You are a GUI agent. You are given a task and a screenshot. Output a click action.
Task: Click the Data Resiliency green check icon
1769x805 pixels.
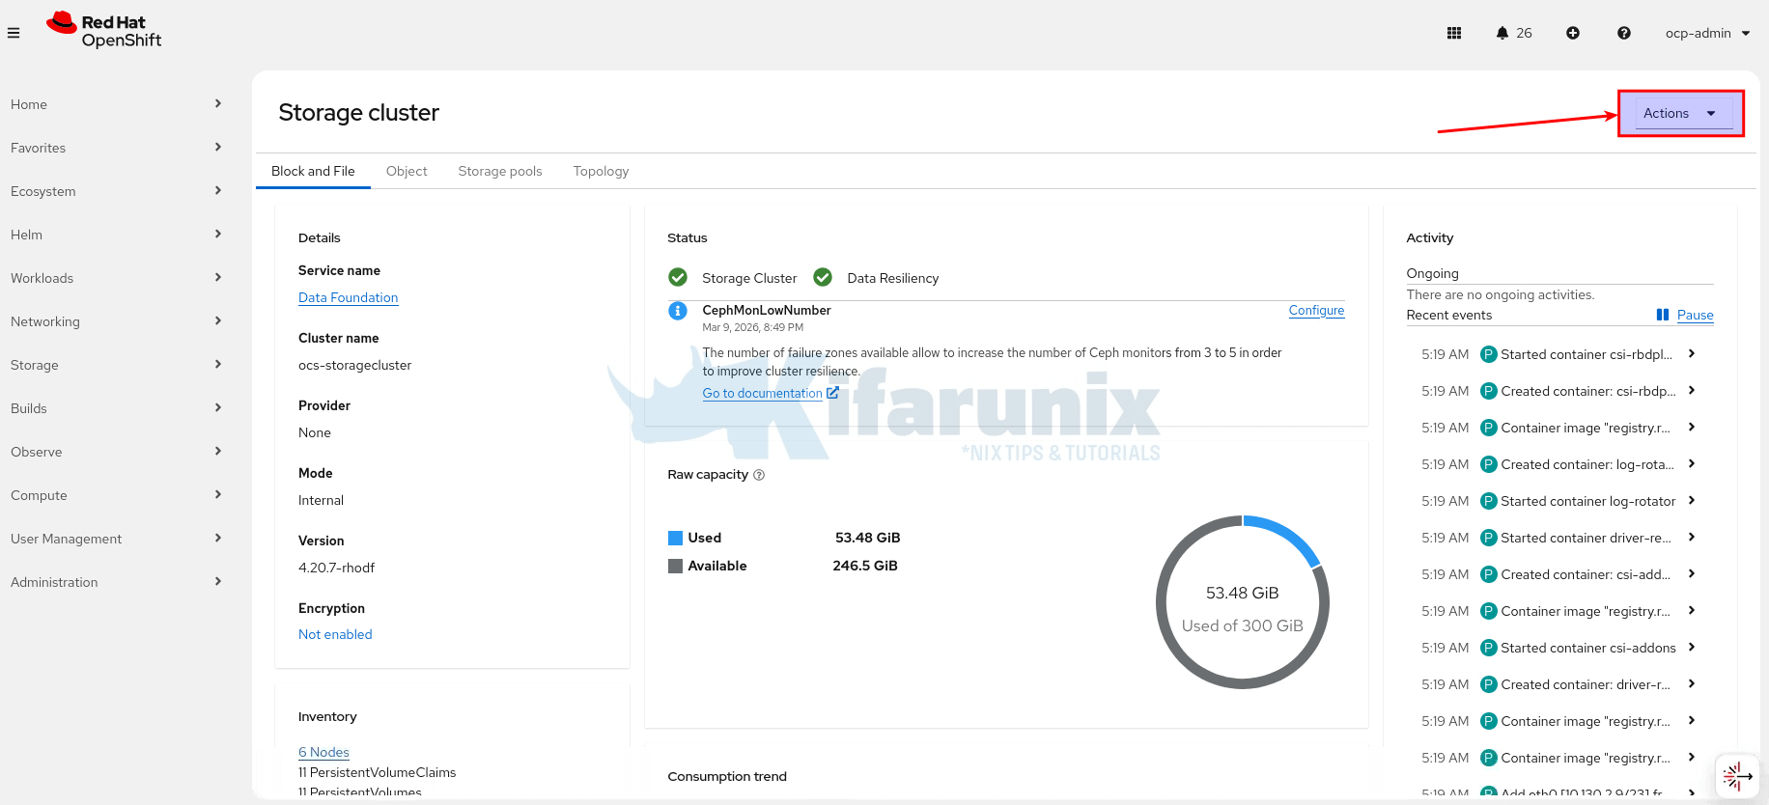pyautogui.click(x=823, y=278)
